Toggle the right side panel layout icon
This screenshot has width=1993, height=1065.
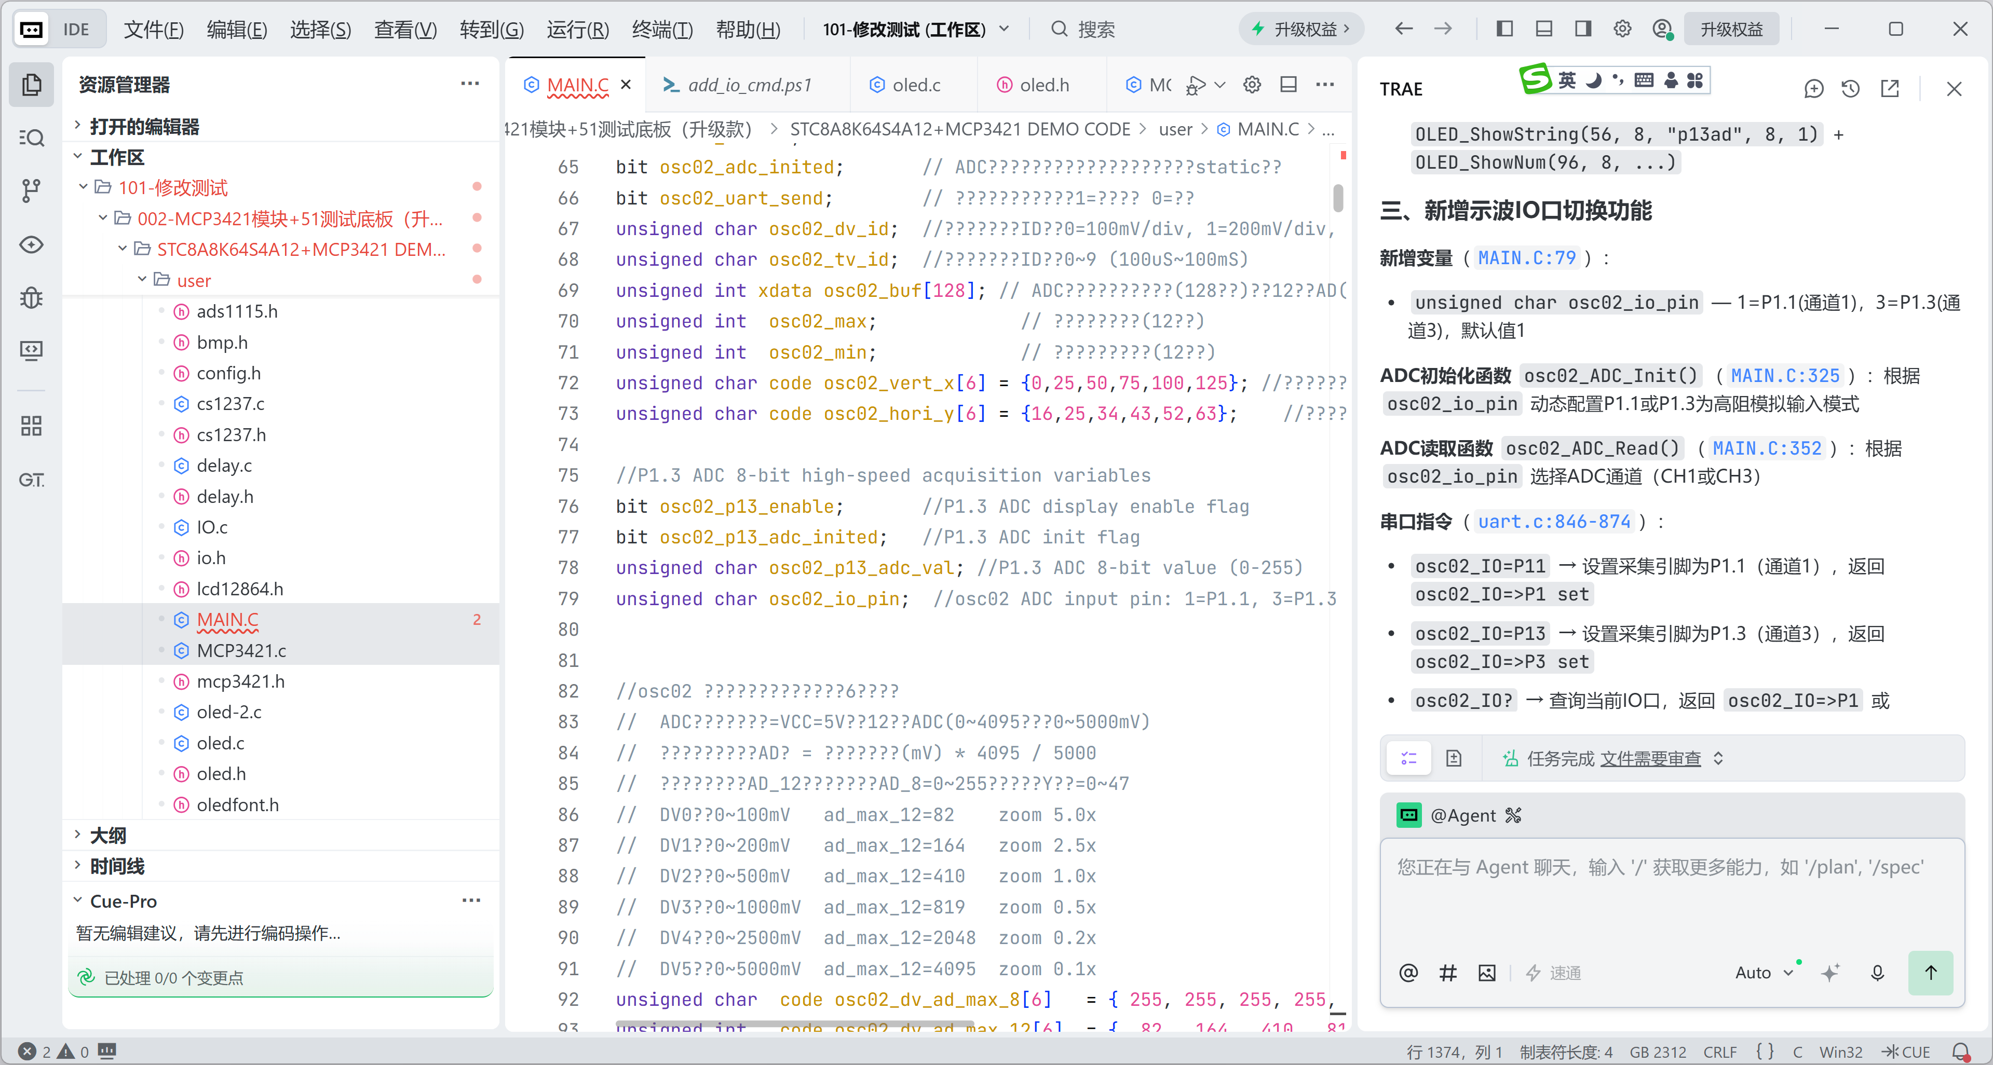[1583, 30]
